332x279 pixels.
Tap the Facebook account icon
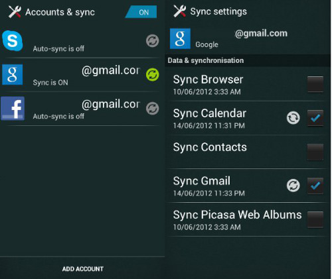(13, 109)
